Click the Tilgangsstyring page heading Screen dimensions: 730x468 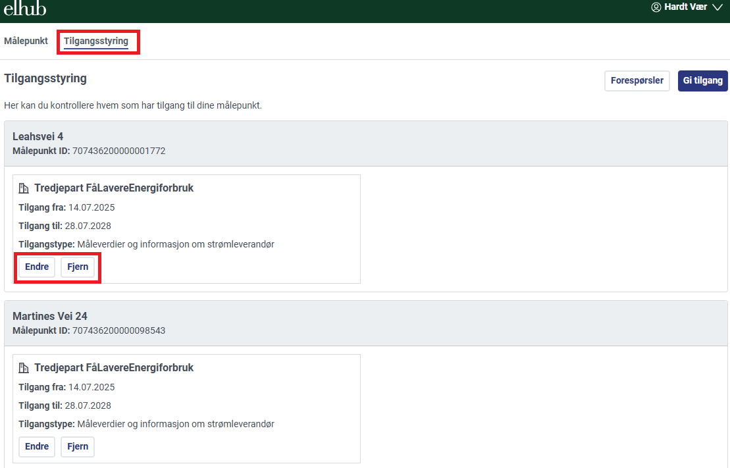click(x=45, y=78)
